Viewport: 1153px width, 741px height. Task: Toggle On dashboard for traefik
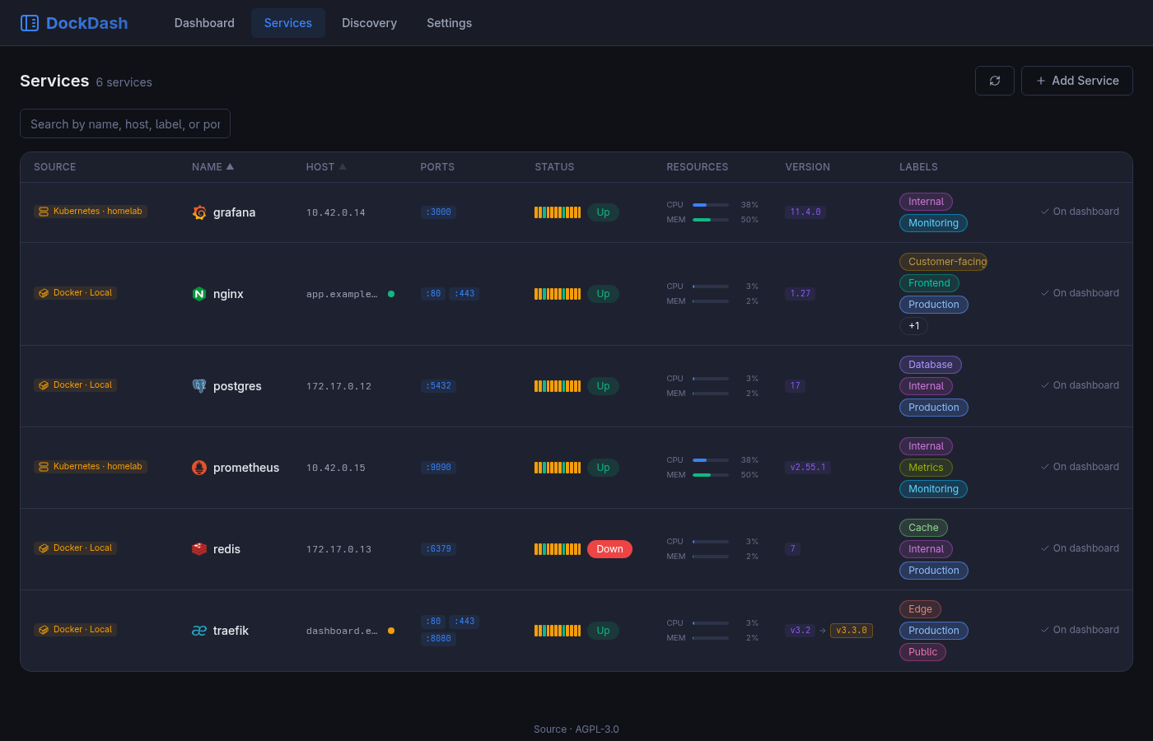click(x=1080, y=630)
